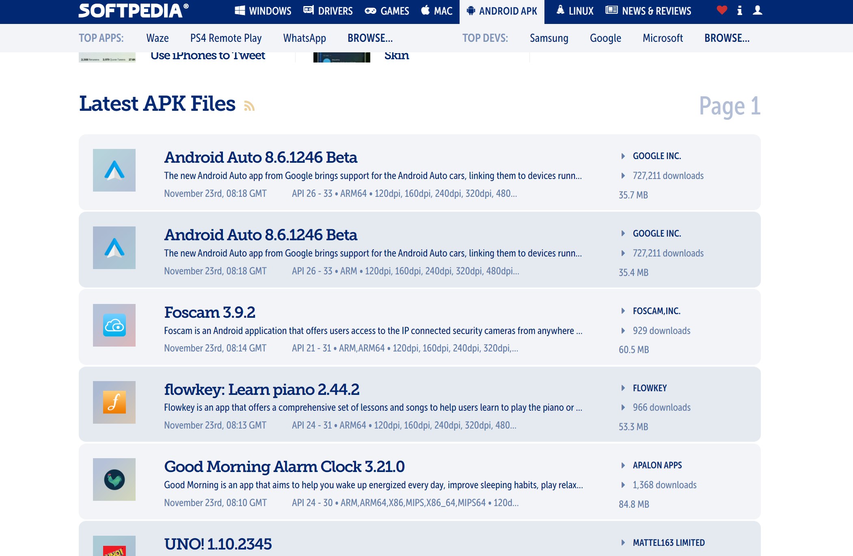Open the Android Auto 8.6.1246 Beta ARM64 download
Screen dimensions: 853x556
[x=260, y=157]
